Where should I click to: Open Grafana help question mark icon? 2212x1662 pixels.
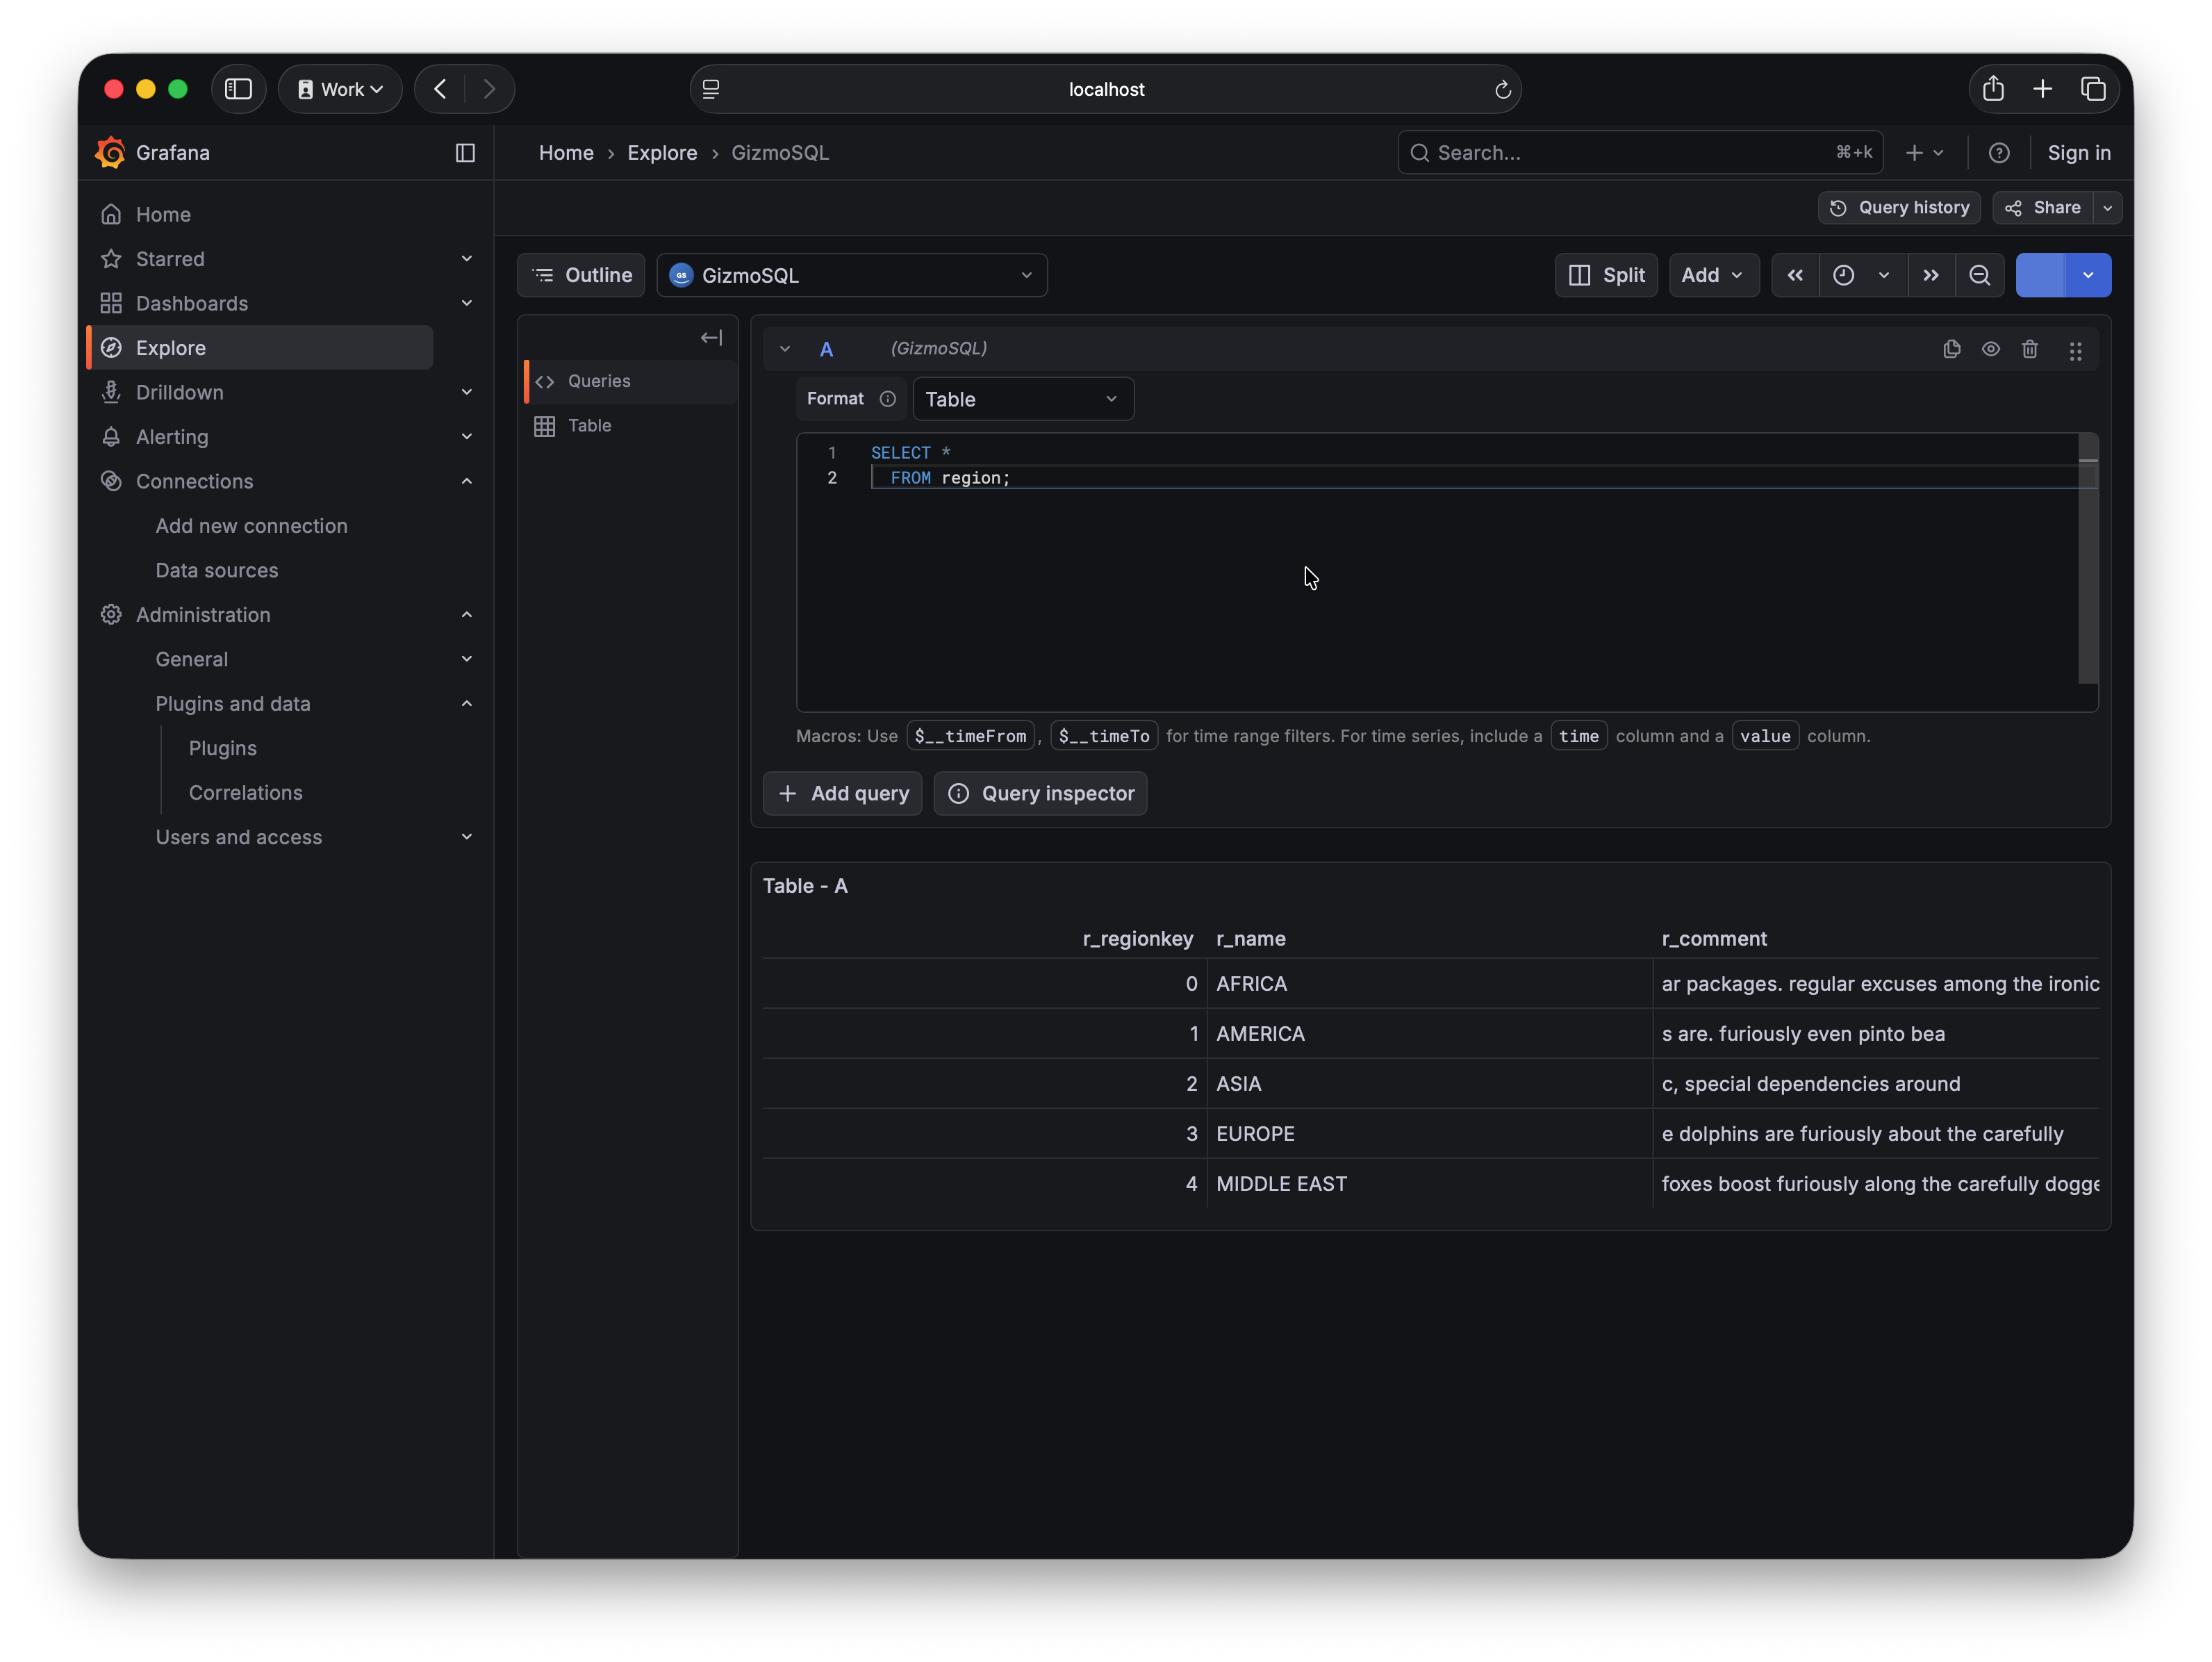[x=1999, y=153]
